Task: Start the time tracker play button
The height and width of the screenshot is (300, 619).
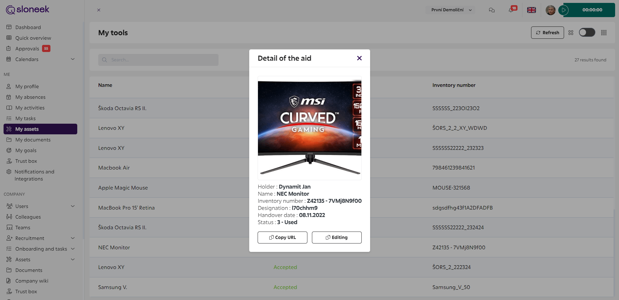Action: tap(563, 10)
